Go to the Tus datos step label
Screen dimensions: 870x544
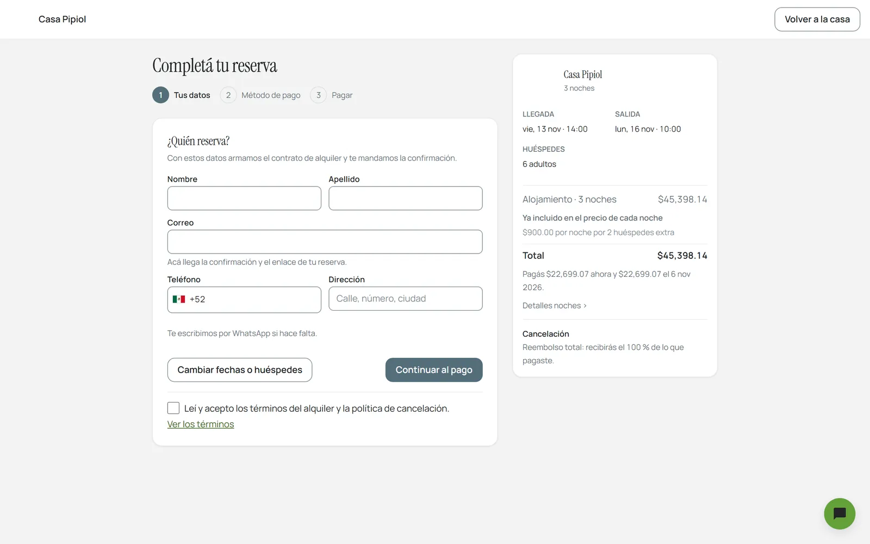coord(192,95)
